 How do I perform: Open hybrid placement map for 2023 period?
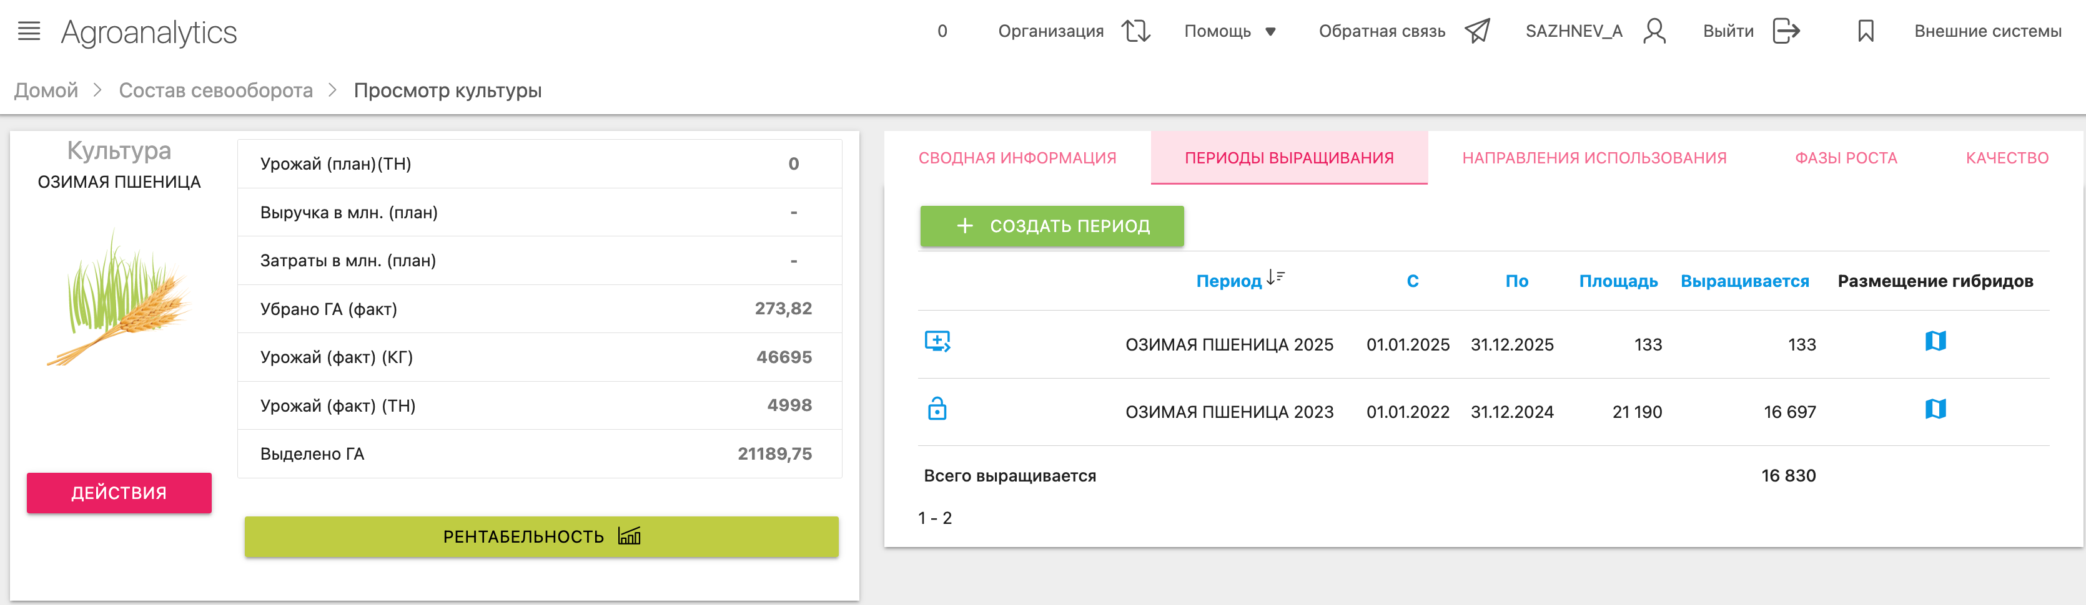tap(1935, 409)
